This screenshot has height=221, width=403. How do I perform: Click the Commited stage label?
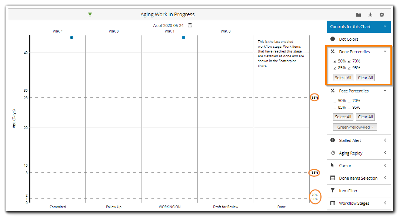coord(57,207)
